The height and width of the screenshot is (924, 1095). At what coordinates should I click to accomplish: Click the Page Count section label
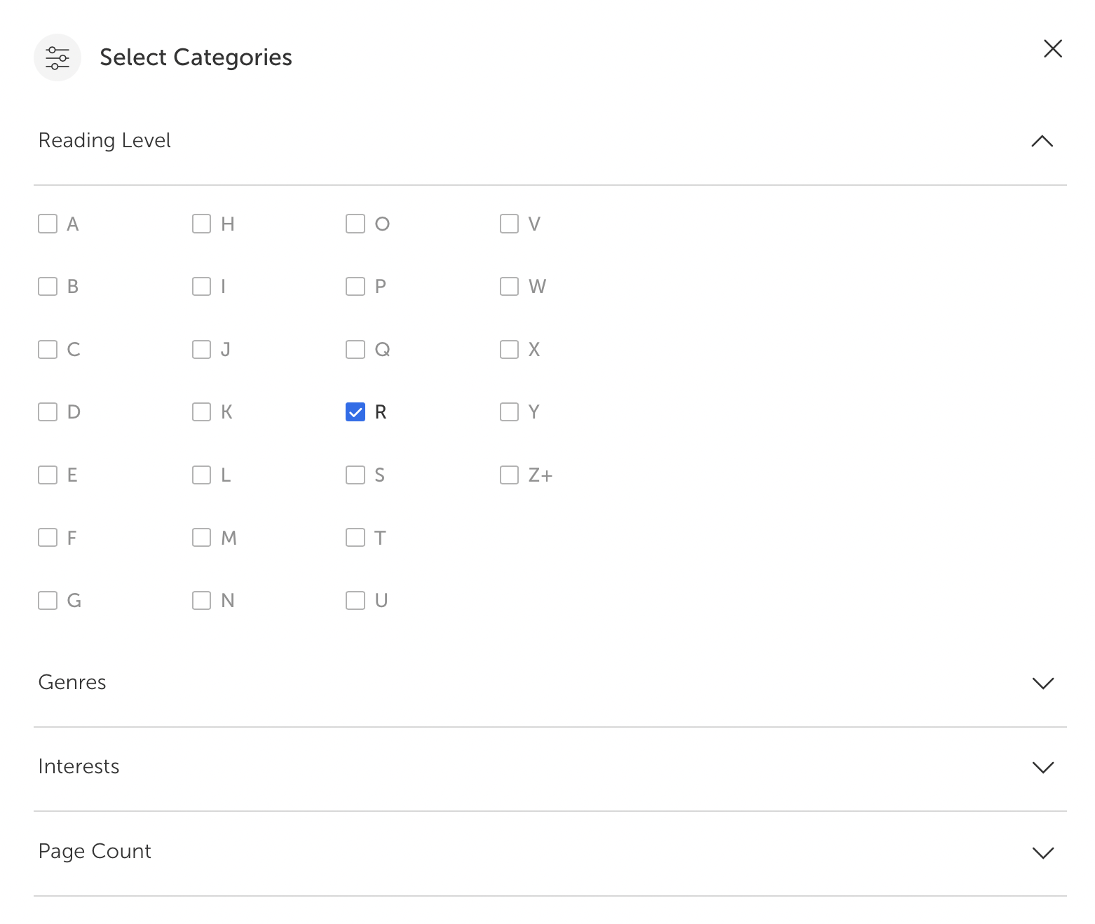(x=95, y=851)
